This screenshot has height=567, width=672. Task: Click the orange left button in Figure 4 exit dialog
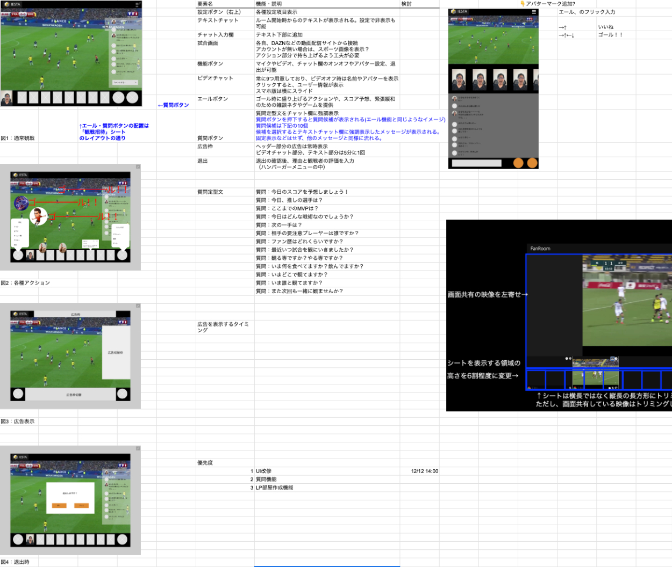[59, 505]
